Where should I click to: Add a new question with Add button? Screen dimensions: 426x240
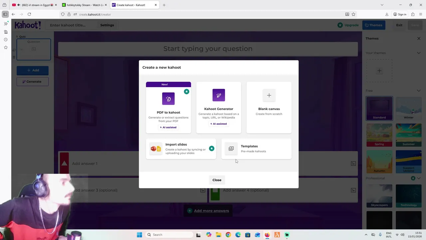coord(33,70)
